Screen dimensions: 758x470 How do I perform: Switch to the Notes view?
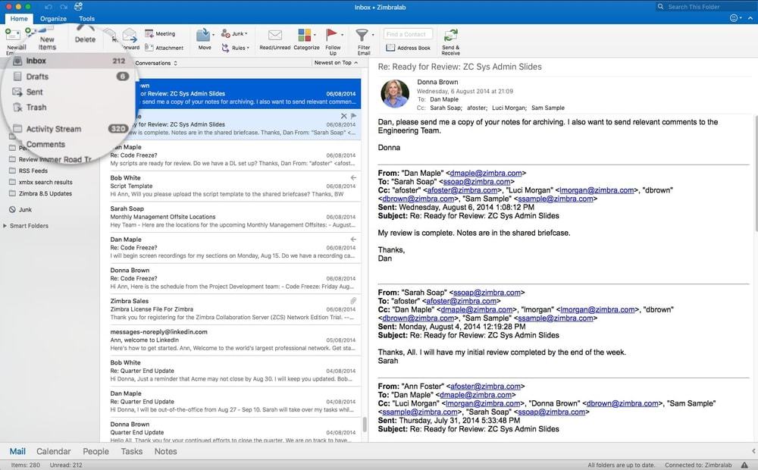[165, 451]
